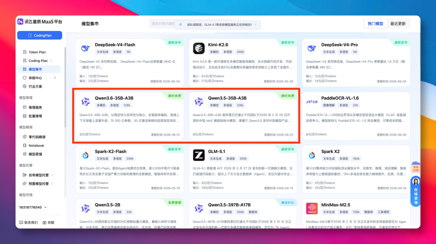Click the 图像理解 tag on PaddleOCR-VL-1.6
436x244 pixels.
click(329, 105)
